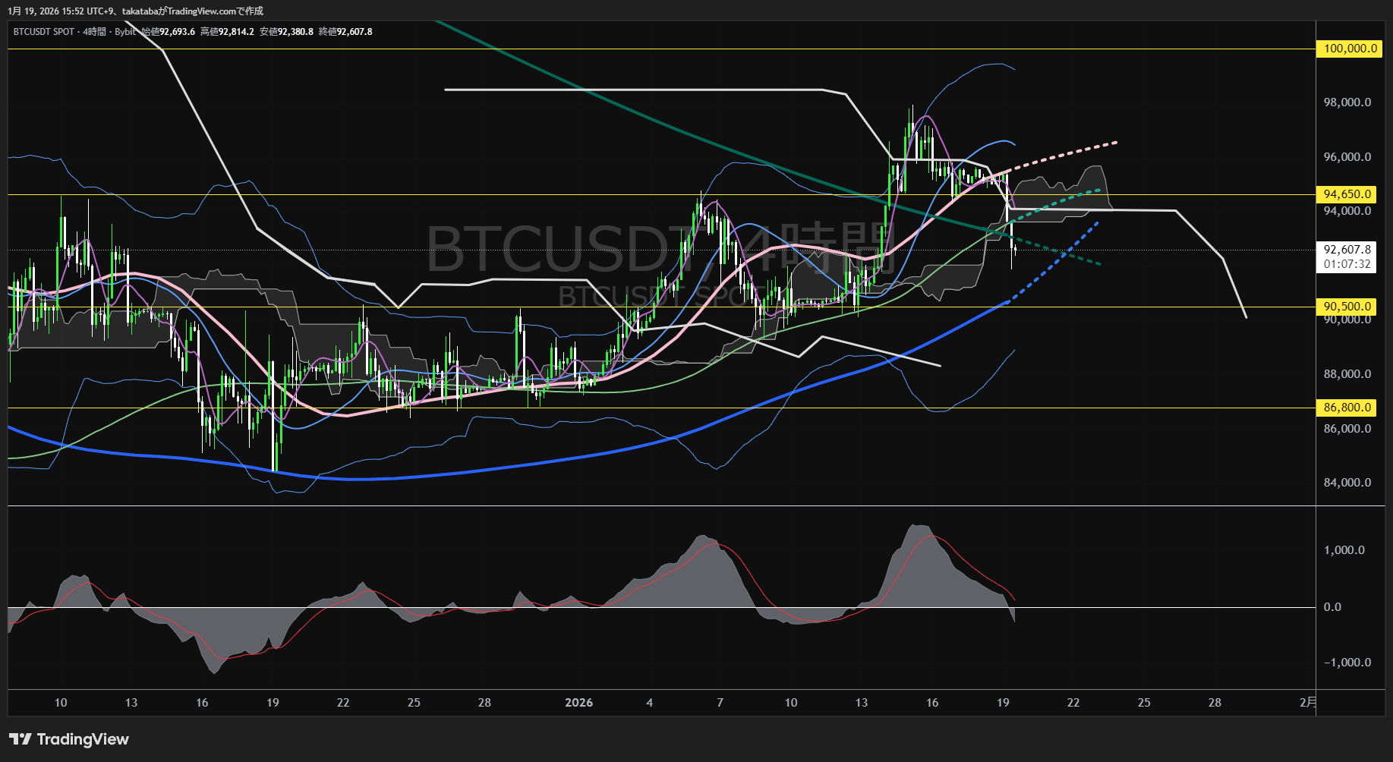Click the BTCUSDT SPOT symbol legend text
The width and height of the screenshot is (1393, 762).
tap(44, 32)
